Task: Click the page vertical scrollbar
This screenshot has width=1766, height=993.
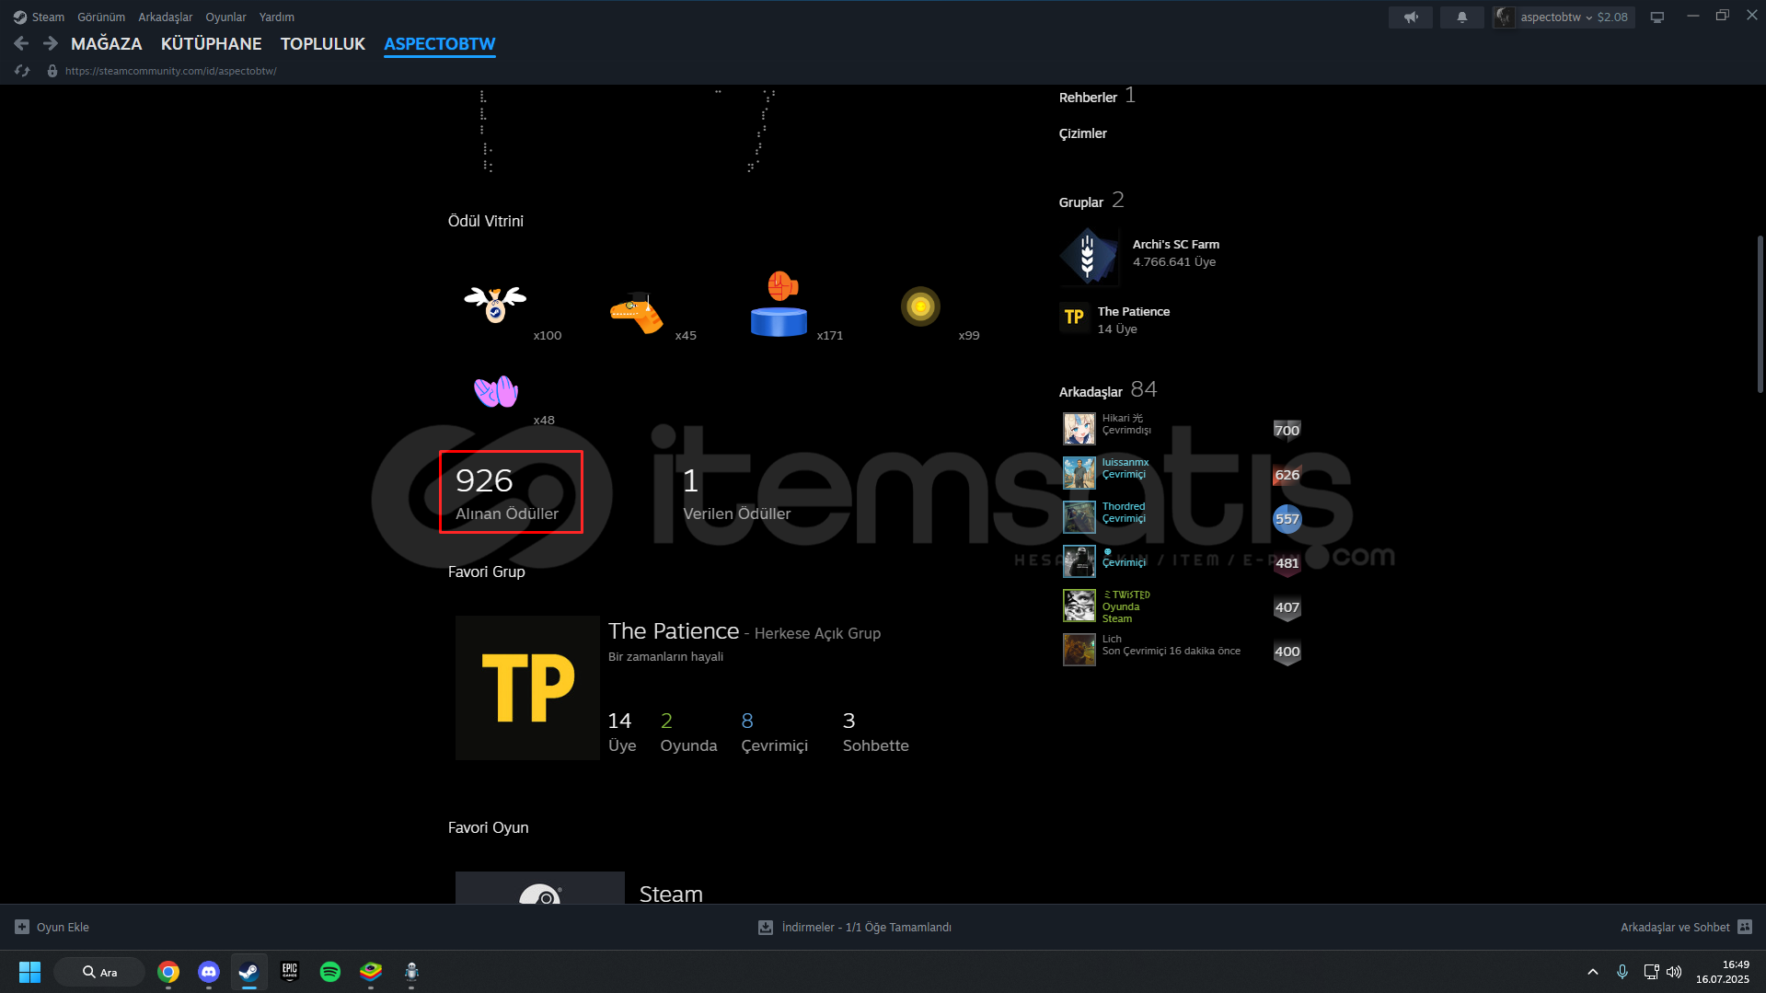Action: pyautogui.click(x=1760, y=313)
